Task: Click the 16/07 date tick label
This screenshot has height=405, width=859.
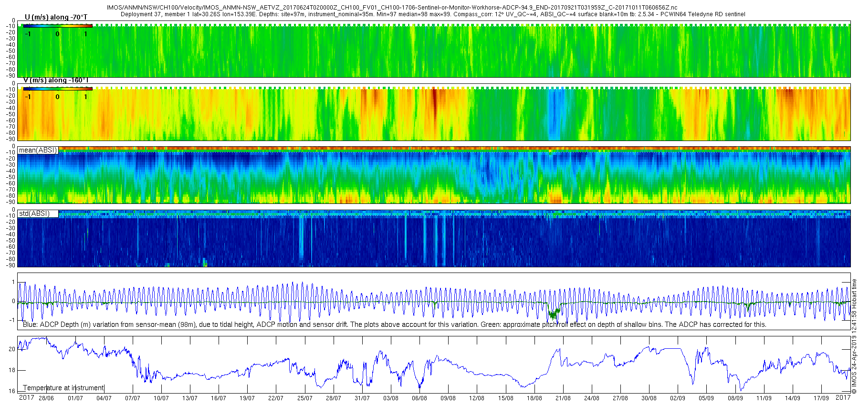Action: 218,398
